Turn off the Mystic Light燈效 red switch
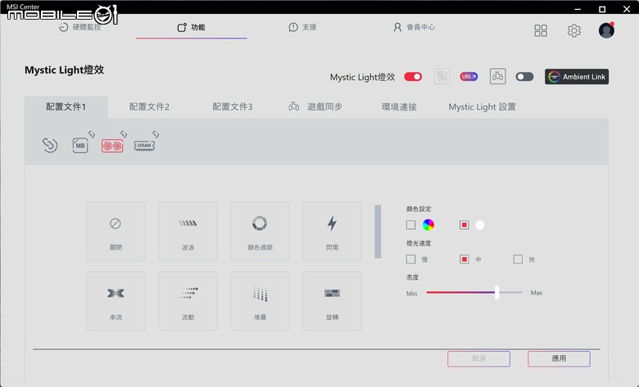This screenshot has height=387, width=639. tap(413, 77)
